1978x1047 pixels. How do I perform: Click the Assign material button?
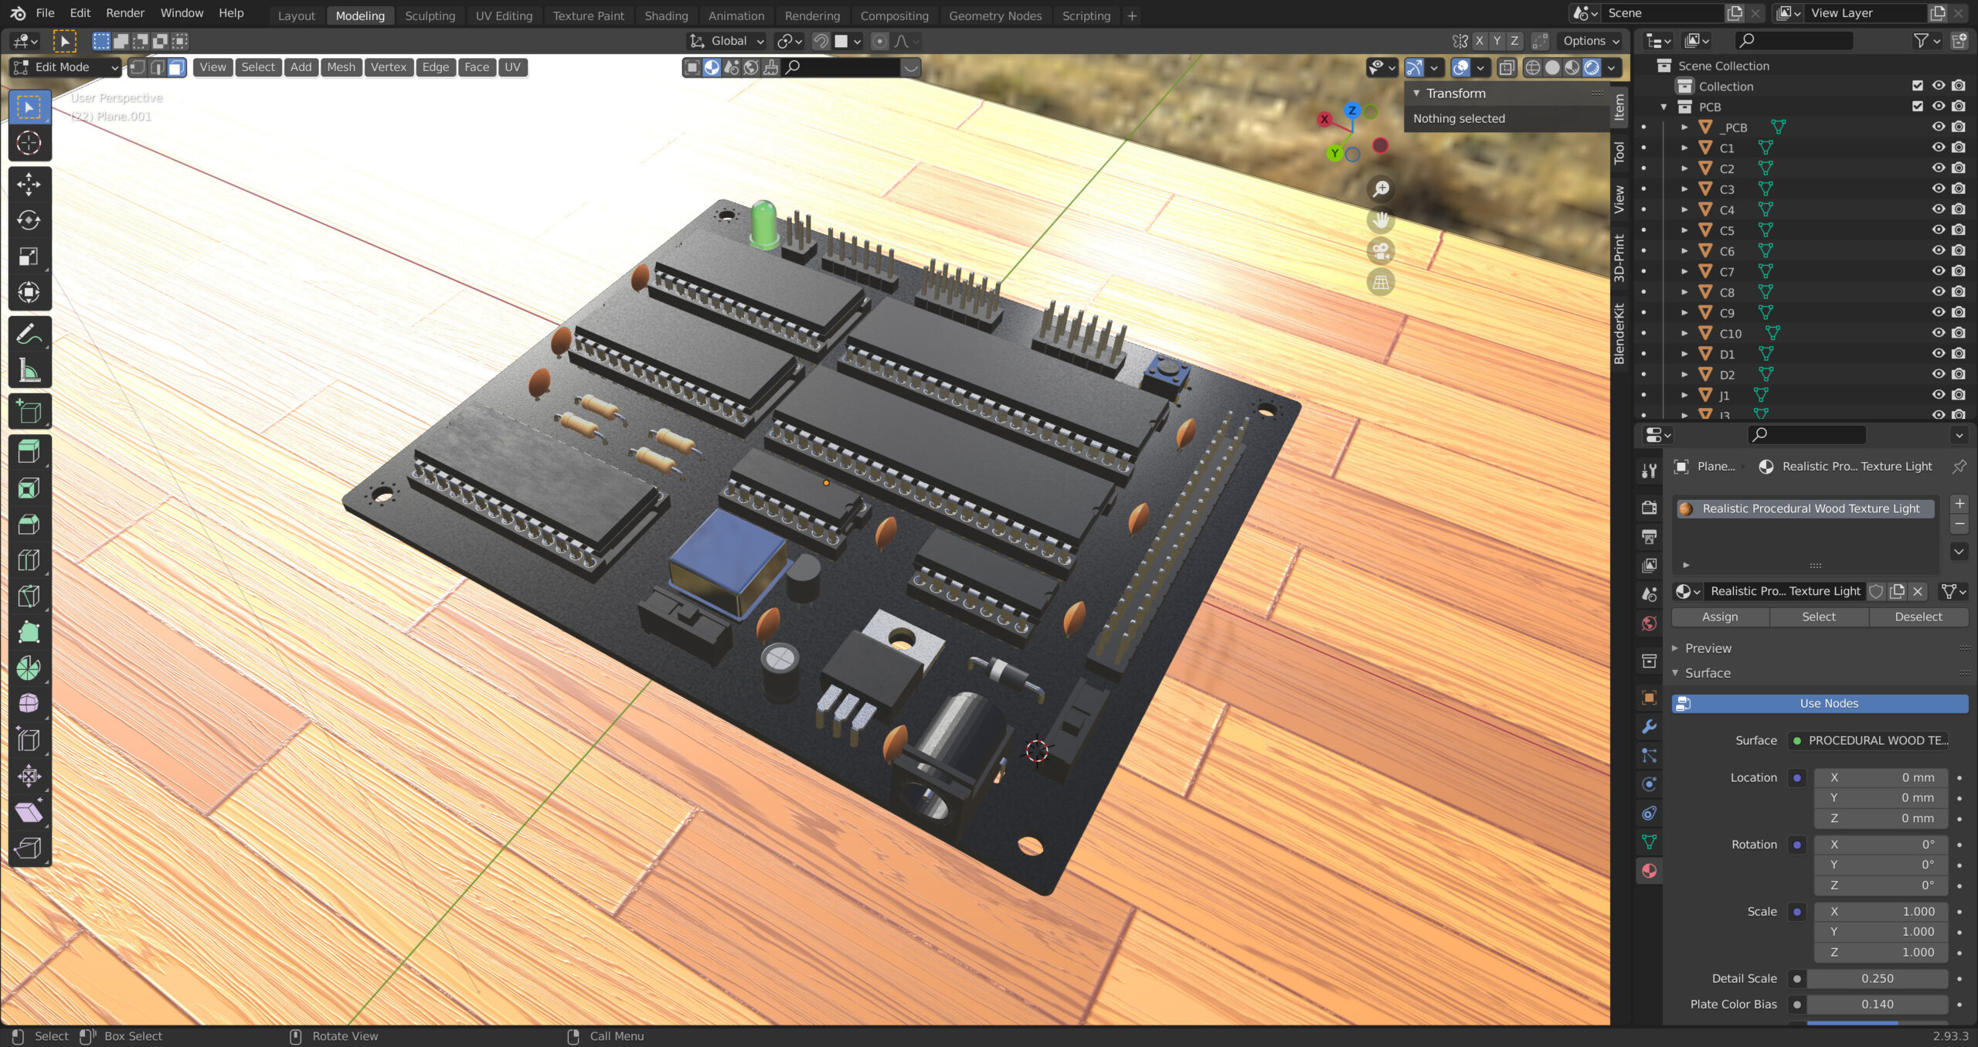point(1719,617)
